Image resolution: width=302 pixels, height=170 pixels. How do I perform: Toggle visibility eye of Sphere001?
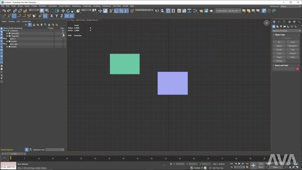7,34
